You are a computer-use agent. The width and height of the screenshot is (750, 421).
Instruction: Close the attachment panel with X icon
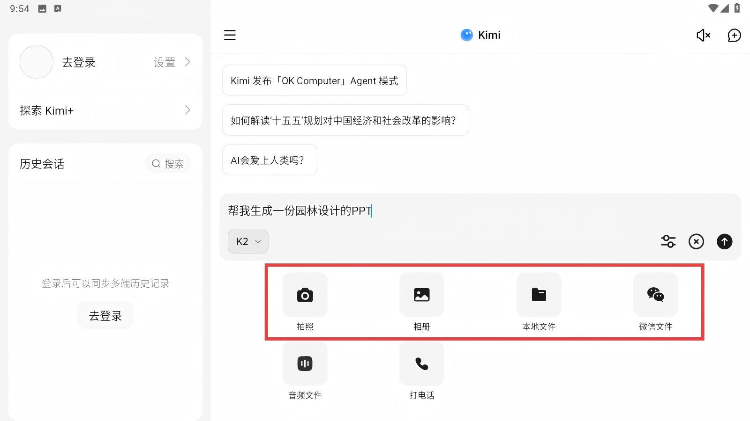click(696, 241)
